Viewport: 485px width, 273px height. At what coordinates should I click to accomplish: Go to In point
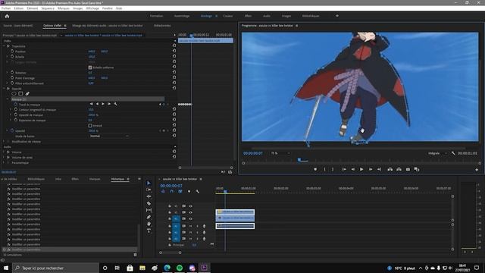tap(344, 169)
